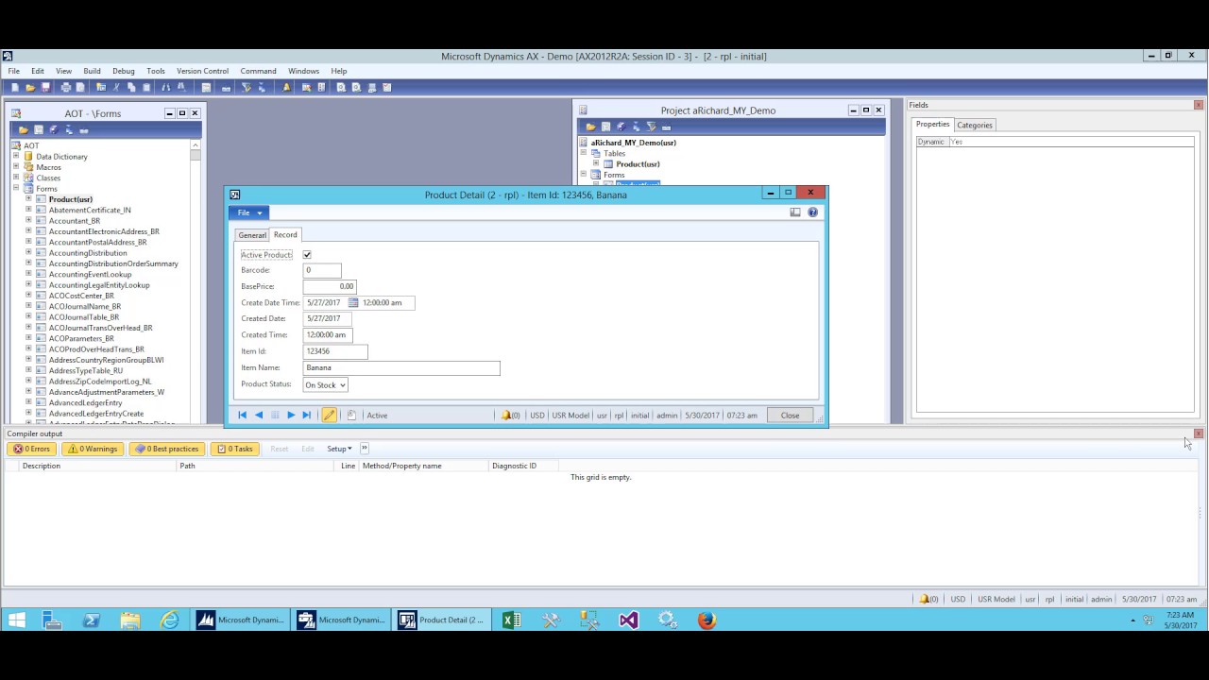Go to last record in Product Detail
The image size is (1209, 680).
coord(306,415)
